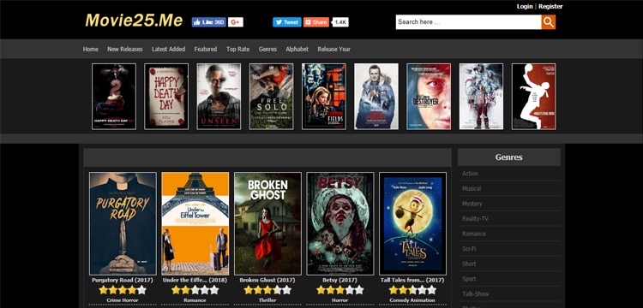Viewport: 643px width, 308px height.
Task: Click the star rating under Tall Tales
Action: tap(412, 290)
